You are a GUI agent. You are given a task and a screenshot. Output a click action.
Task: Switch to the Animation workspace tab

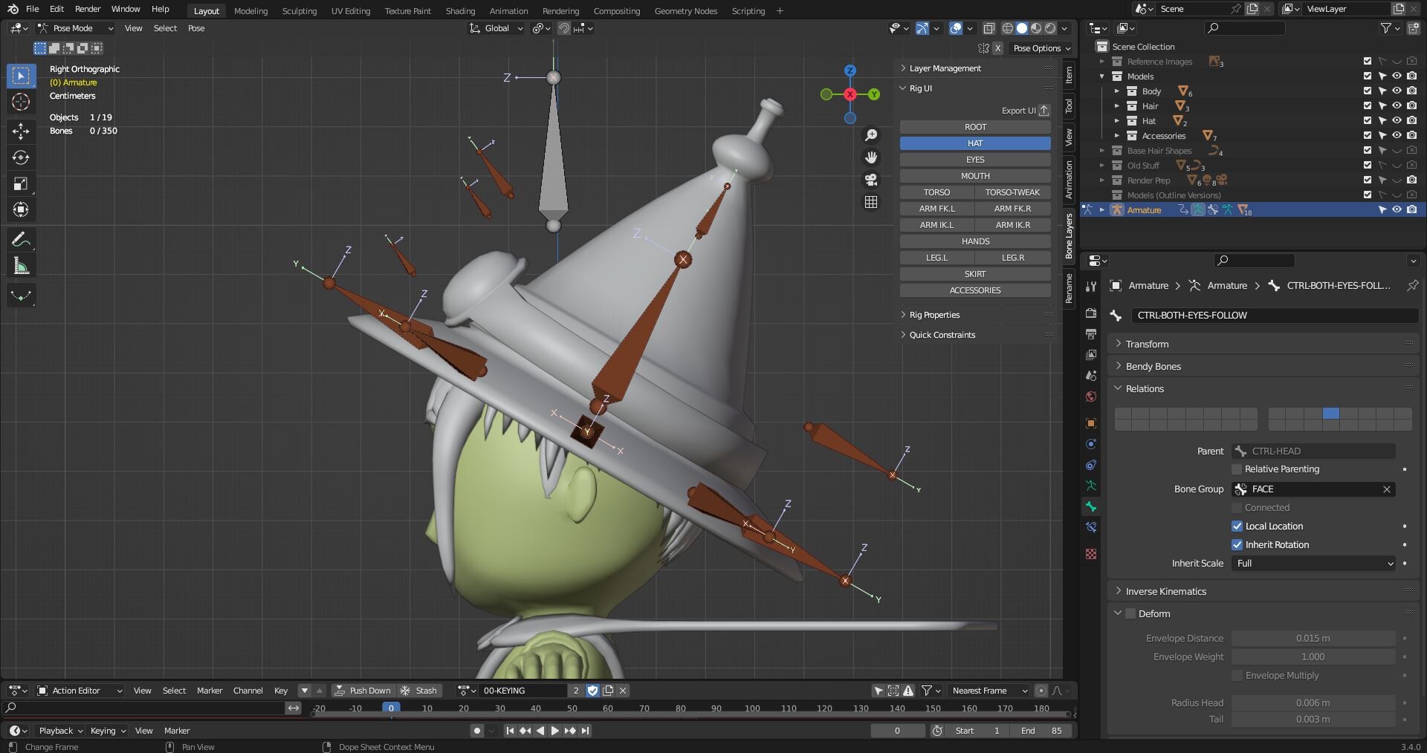point(508,11)
